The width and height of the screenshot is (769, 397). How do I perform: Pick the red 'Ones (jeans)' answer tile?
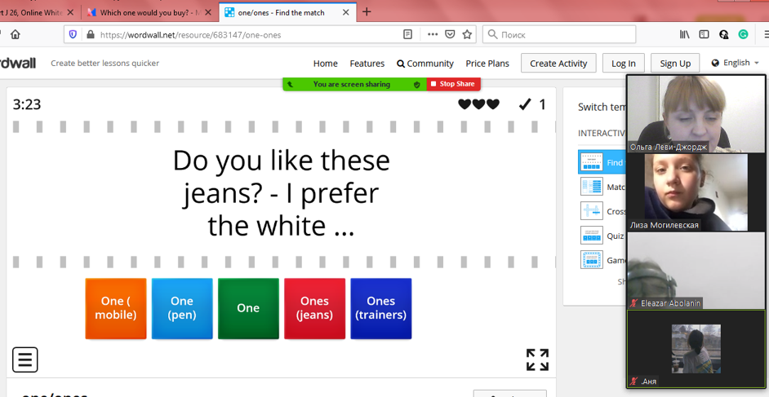click(314, 308)
